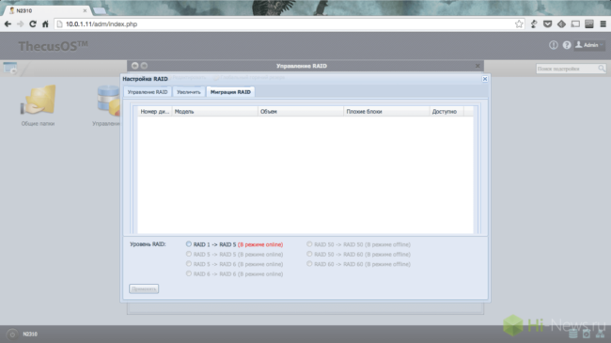The image size is (611, 343).
Task: Click the browser forward arrow
Action: coord(21,24)
